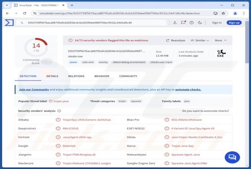
Task: Click the page vertical scrollbar
Action: [247, 42]
